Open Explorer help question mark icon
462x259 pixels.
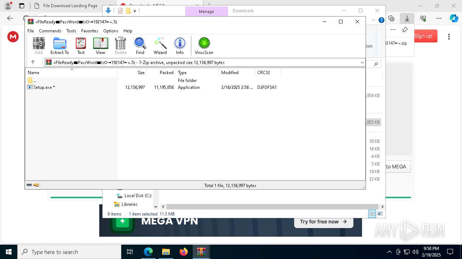click(x=381, y=20)
